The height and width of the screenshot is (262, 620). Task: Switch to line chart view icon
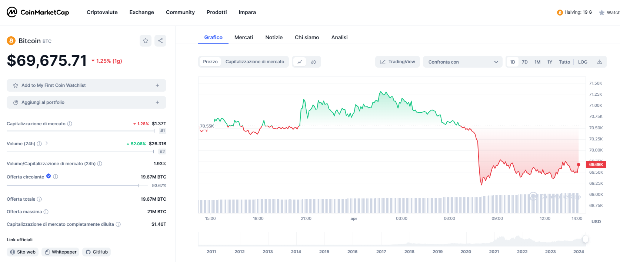pyautogui.click(x=300, y=62)
